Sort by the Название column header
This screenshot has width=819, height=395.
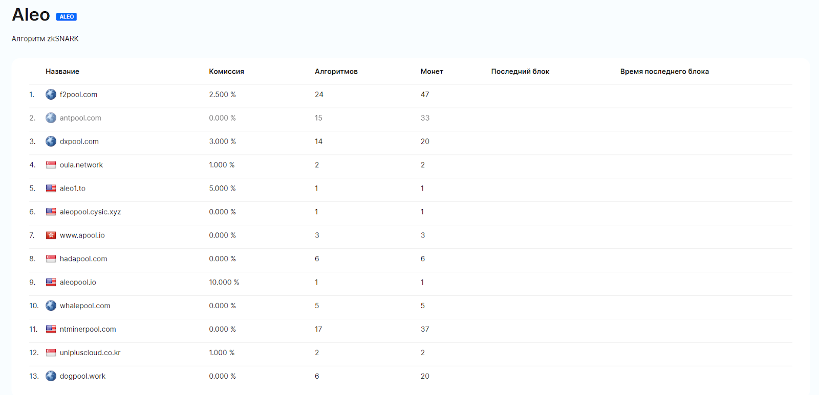62,72
